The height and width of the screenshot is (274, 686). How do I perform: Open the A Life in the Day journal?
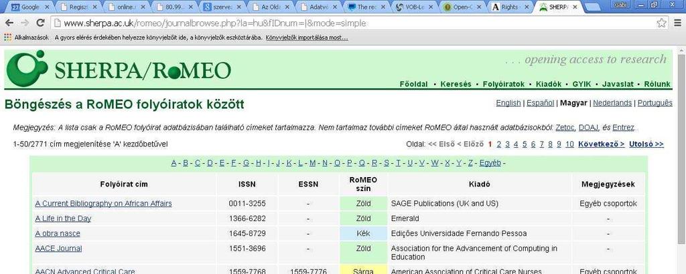click(x=63, y=218)
